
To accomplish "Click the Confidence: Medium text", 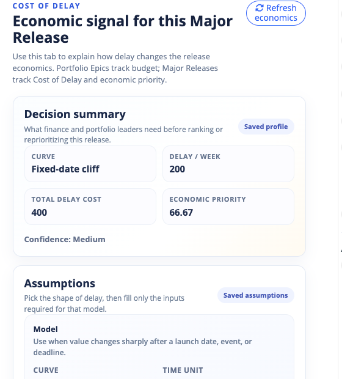I will [65, 239].
